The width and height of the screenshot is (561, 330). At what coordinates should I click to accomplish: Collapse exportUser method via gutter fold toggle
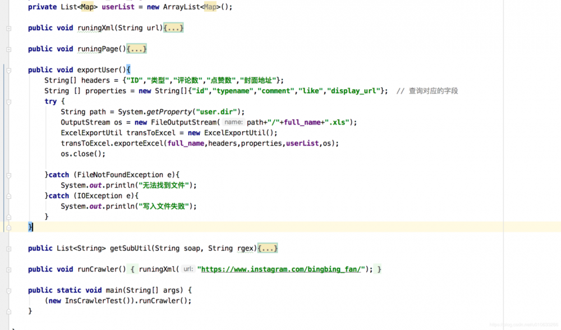tap(8, 71)
